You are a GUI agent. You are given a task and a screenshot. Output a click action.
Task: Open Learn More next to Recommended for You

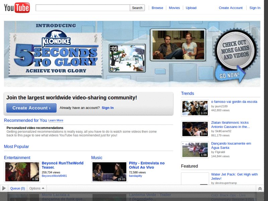point(56,120)
